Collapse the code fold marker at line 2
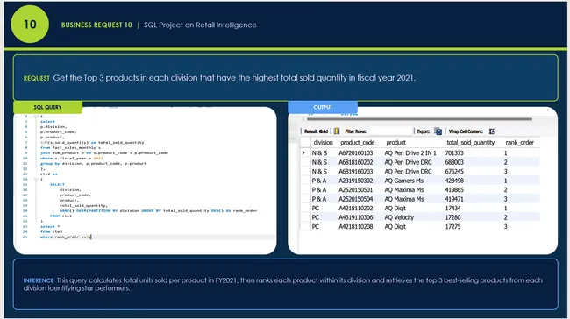 (x=36, y=117)
